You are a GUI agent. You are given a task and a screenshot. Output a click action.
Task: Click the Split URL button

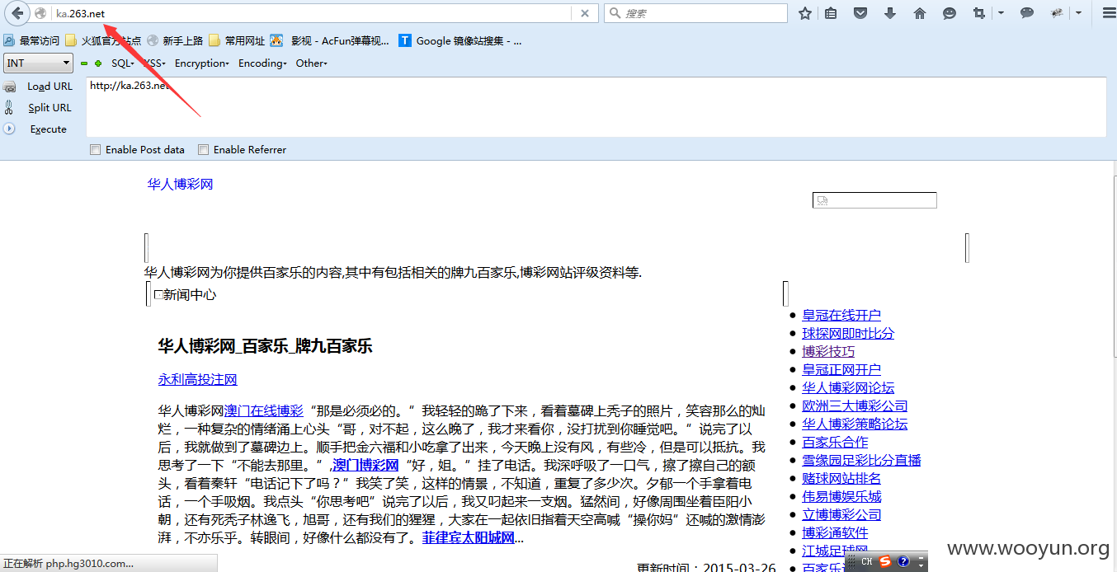49,108
